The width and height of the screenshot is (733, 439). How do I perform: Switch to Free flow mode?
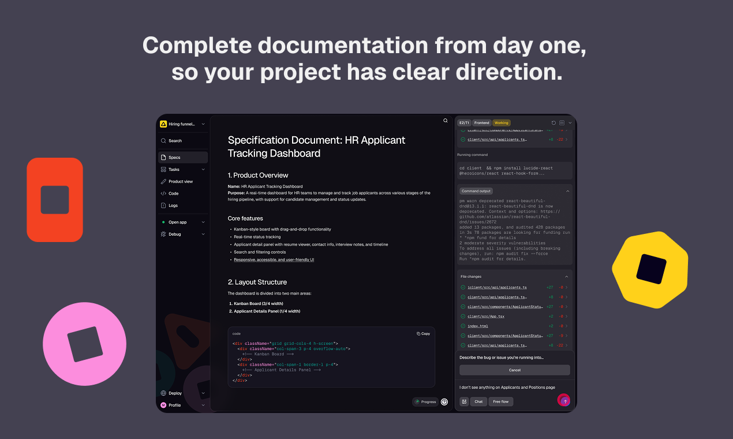[500, 401]
